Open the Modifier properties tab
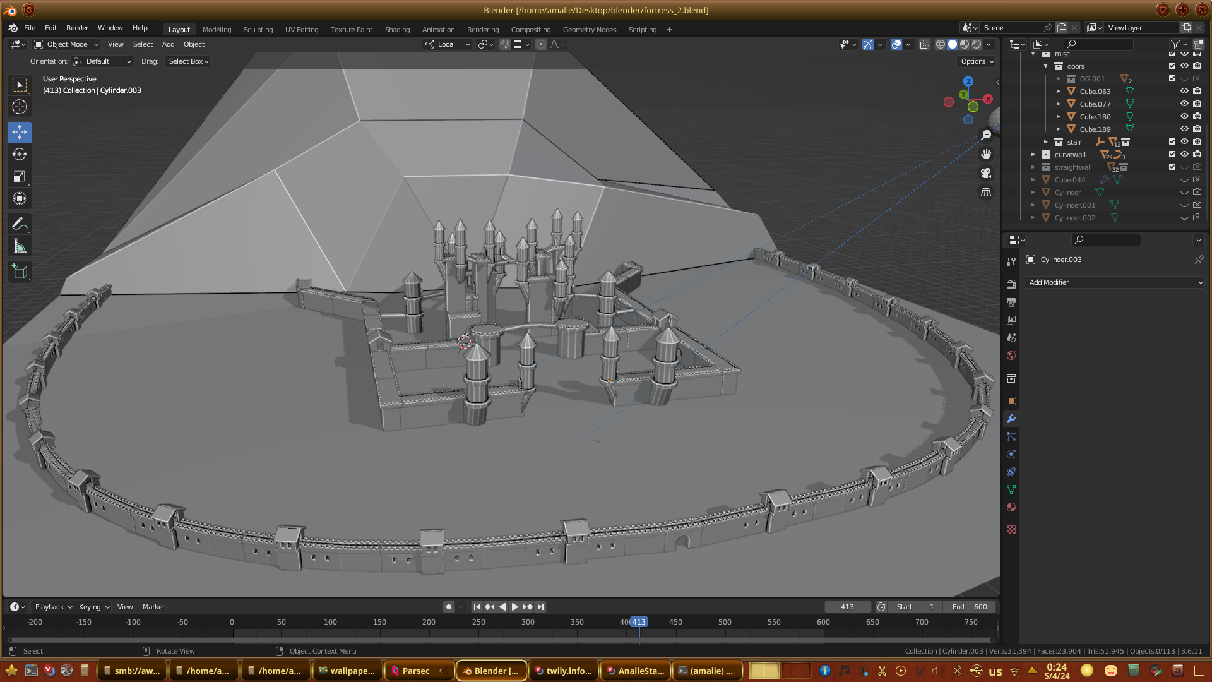The height and width of the screenshot is (682, 1212). (1011, 419)
